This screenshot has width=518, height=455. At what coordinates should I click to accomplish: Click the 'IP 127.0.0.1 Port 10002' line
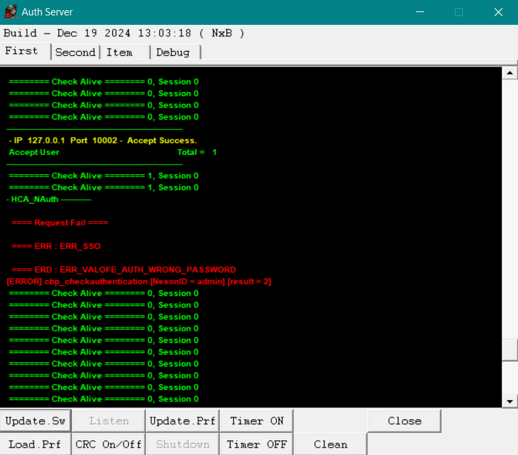click(x=103, y=140)
